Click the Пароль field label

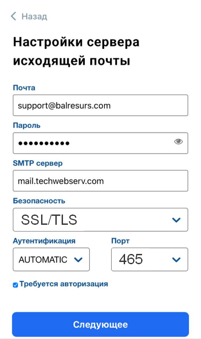point(26,125)
